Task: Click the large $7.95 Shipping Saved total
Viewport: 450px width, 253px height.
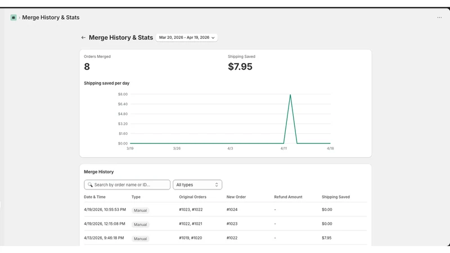Action: [x=240, y=66]
